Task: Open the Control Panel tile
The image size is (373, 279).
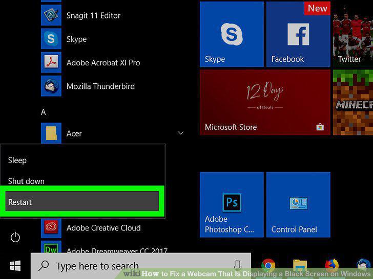Action: [298, 204]
